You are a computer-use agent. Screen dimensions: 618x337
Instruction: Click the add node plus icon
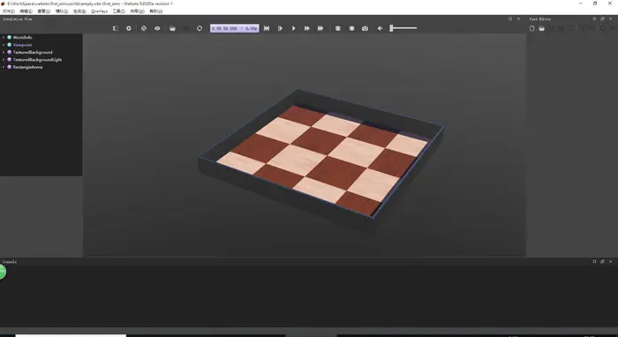point(129,28)
